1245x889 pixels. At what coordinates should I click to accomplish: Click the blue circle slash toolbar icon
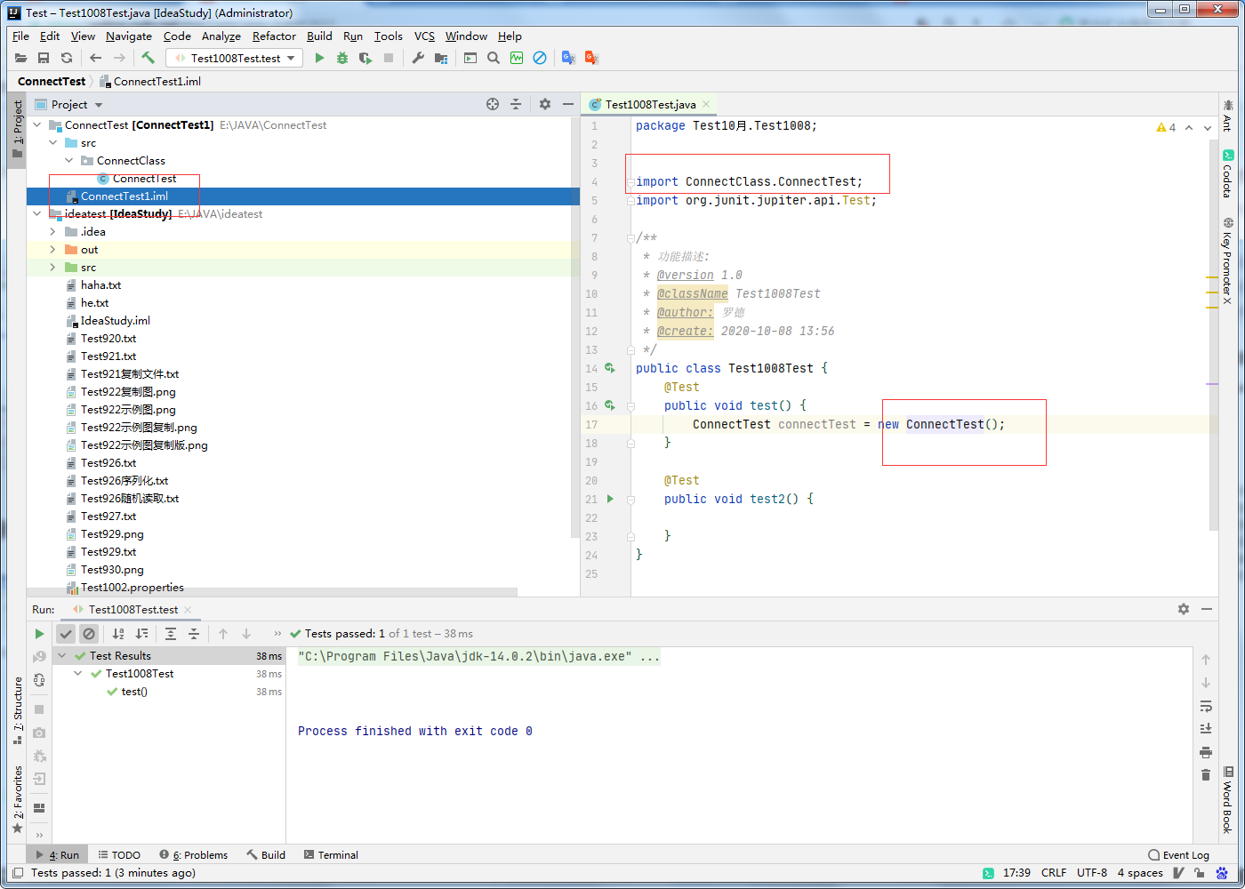(x=540, y=58)
